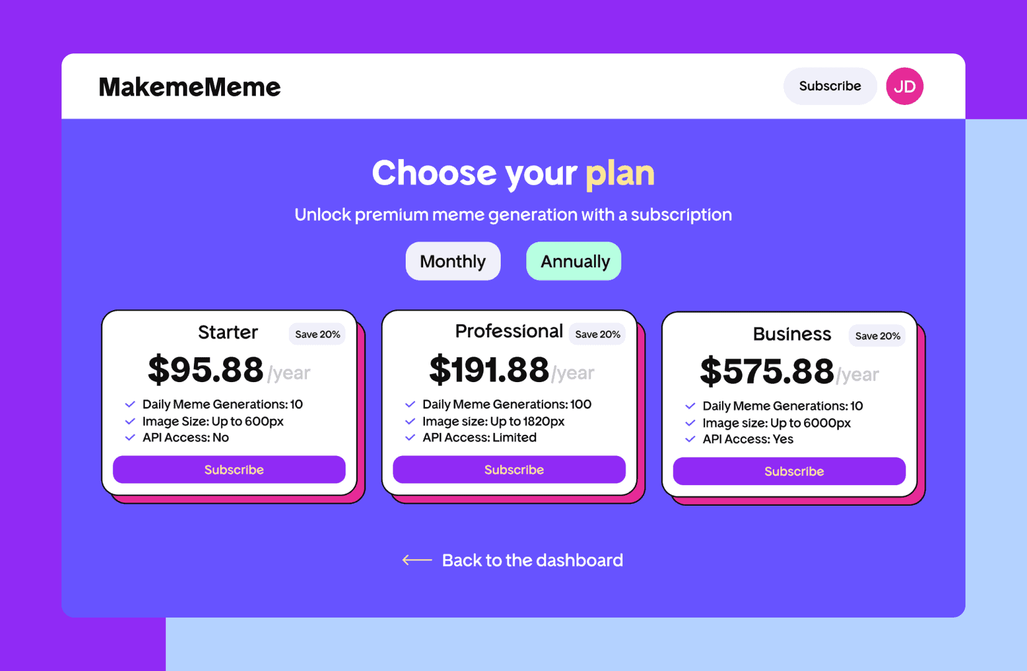The height and width of the screenshot is (671, 1027).
Task: Click checkmark next to Professional API Access
Action: [410, 437]
